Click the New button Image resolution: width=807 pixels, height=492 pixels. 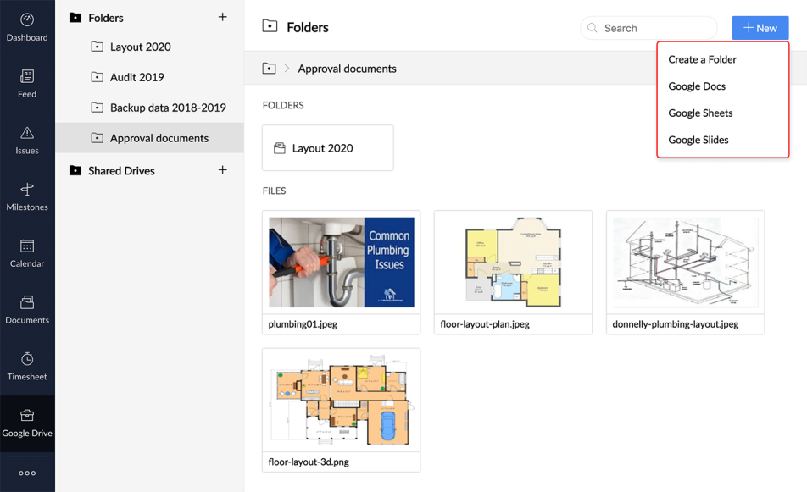760,27
